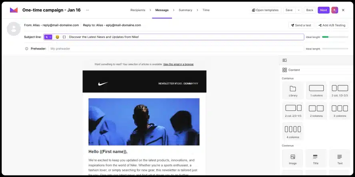This screenshot has width=355, height=177.
Task: Click the Save button
Action: click(x=289, y=10)
